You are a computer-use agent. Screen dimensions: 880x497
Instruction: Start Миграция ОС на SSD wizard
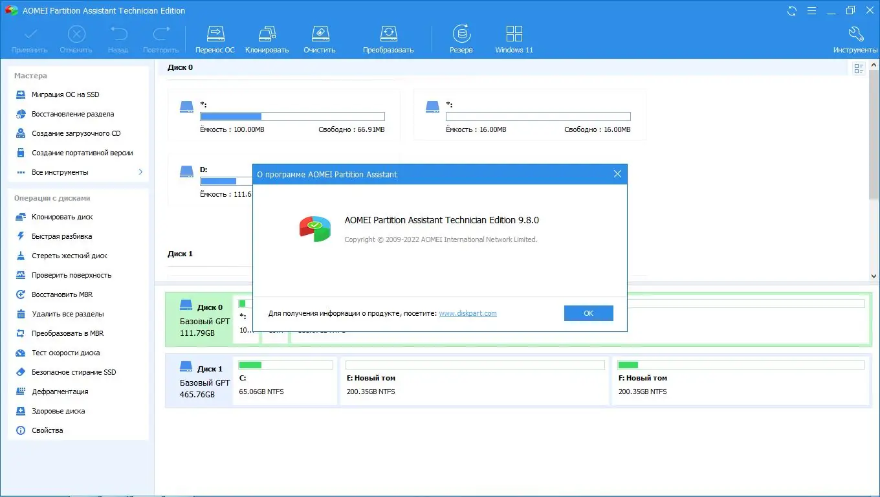pos(65,94)
